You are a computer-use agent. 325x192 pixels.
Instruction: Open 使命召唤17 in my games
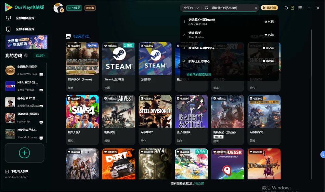pos(24,102)
